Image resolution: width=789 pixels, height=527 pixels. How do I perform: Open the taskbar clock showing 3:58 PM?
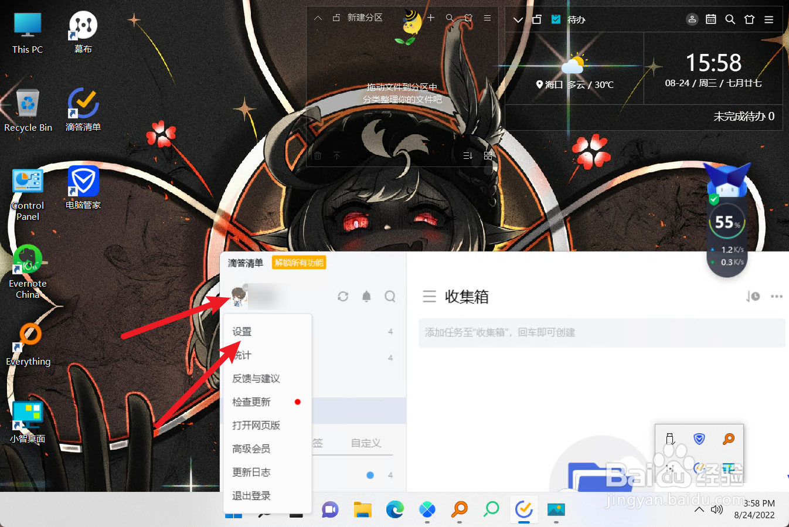(756, 509)
